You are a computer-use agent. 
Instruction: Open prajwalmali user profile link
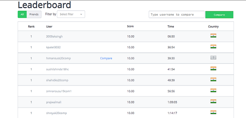(x=54, y=102)
